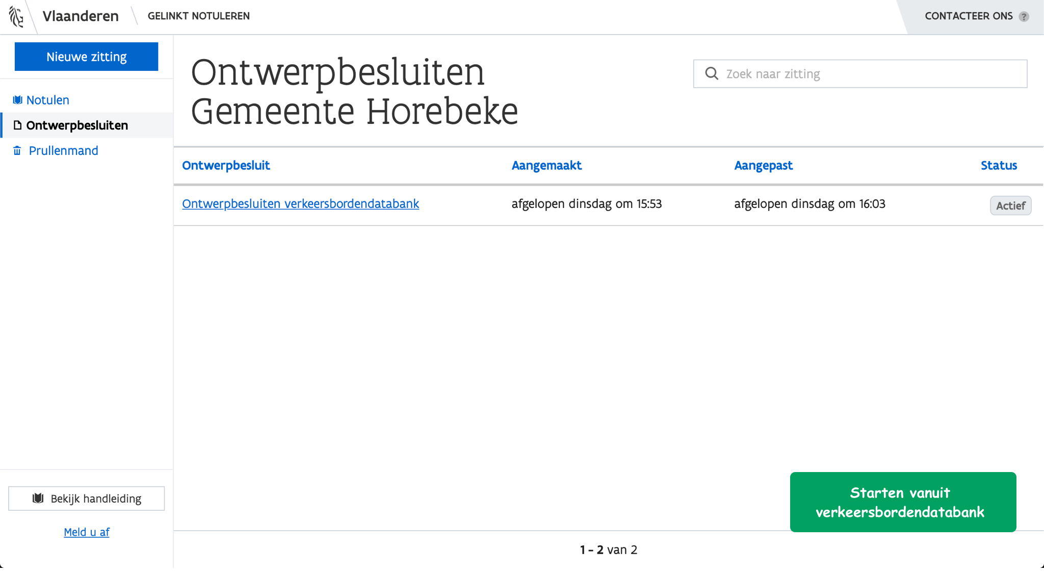1044x574 pixels.
Task: Click the Notulen book icon in sidebar
Action: tap(17, 100)
